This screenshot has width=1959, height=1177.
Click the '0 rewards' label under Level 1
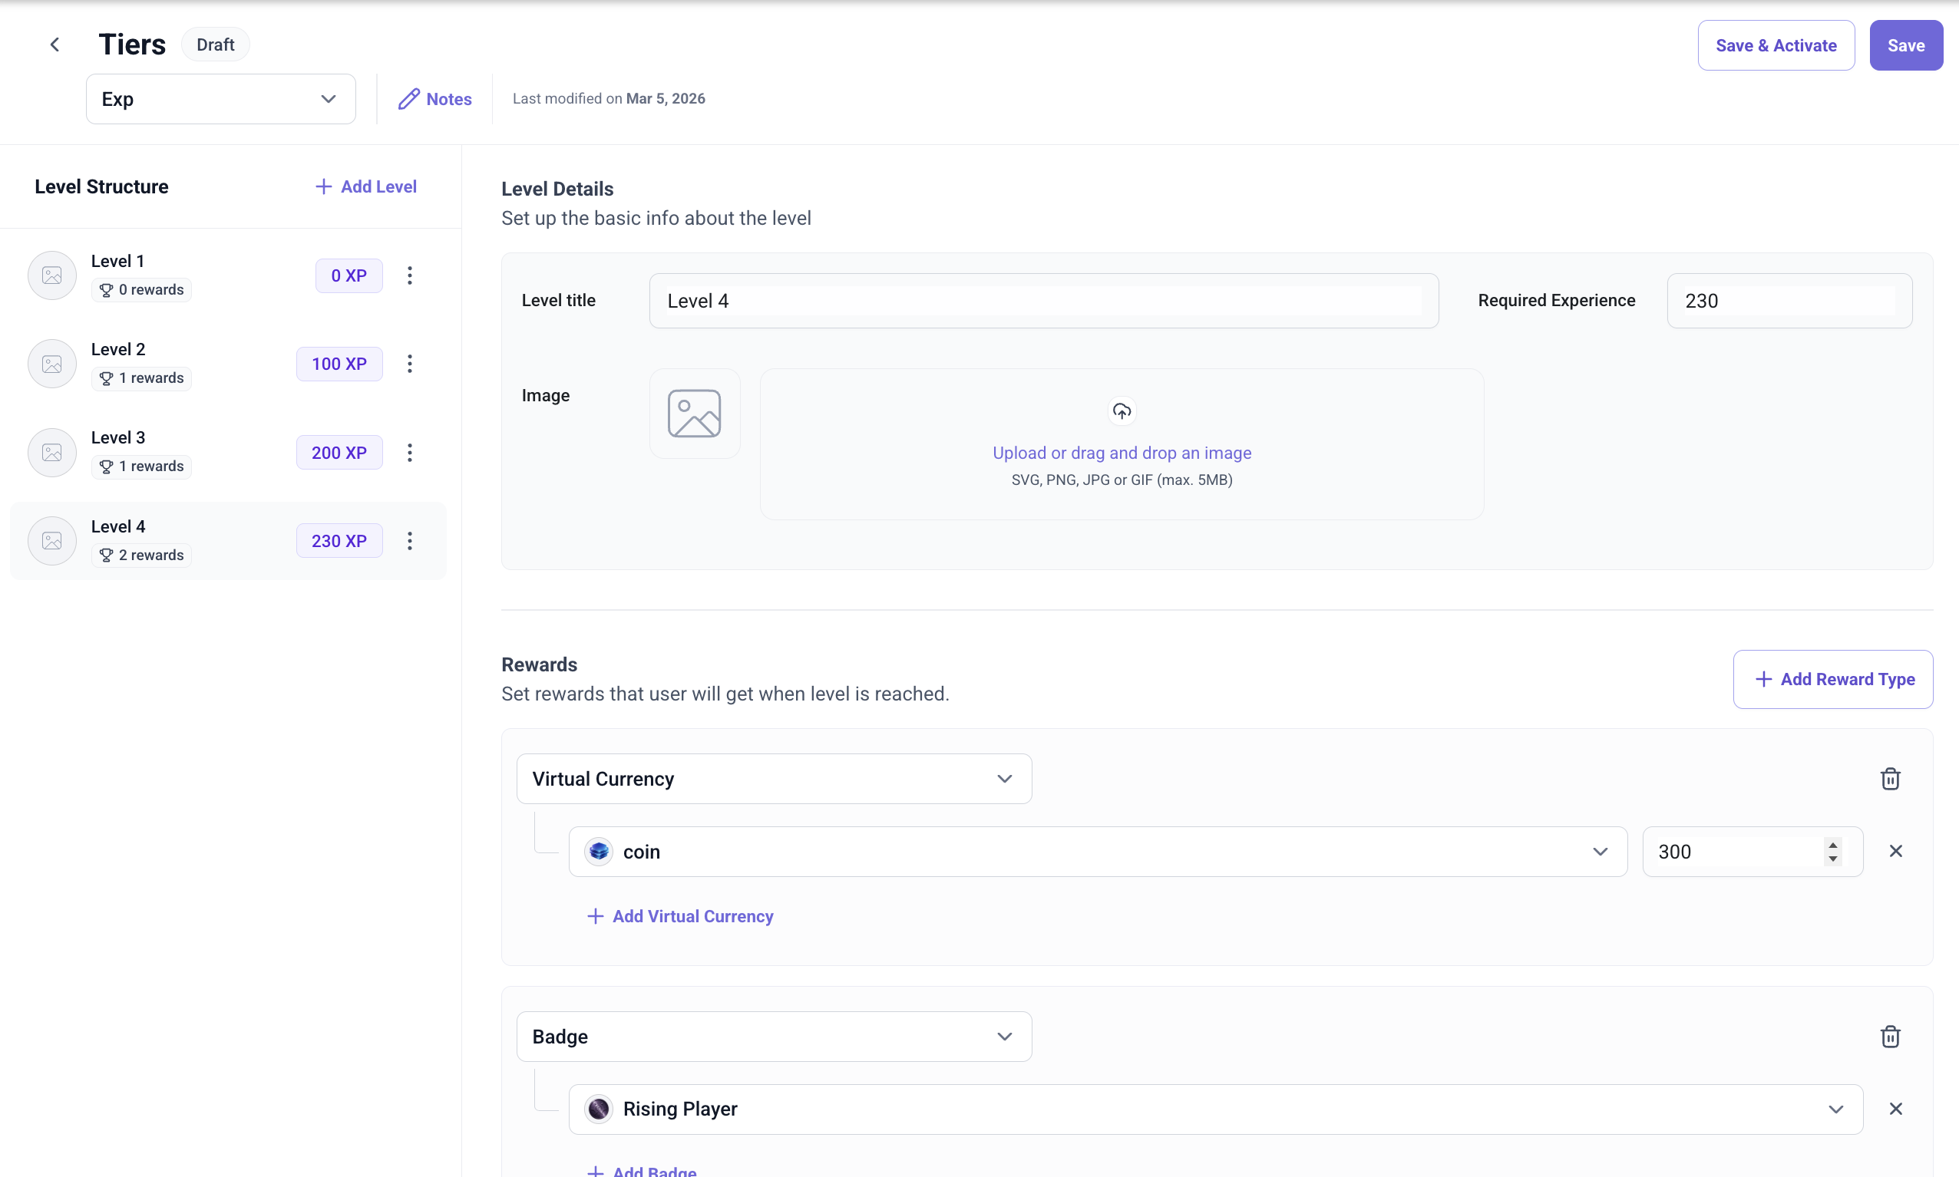tap(141, 289)
